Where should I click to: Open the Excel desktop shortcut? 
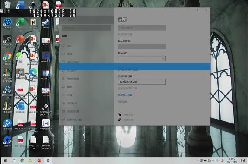pos(20,23)
